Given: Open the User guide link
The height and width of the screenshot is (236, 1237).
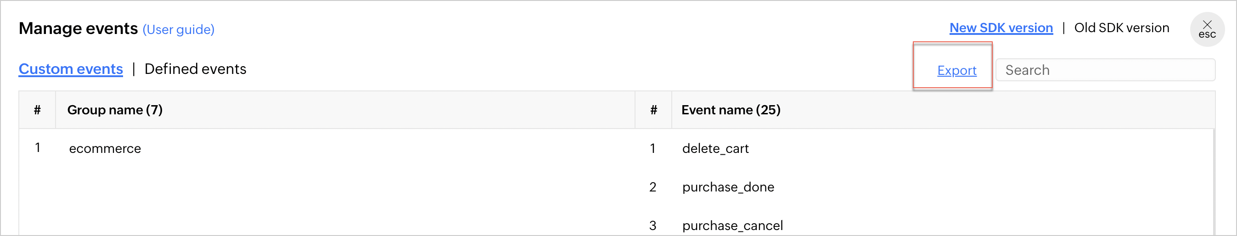Looking at the screenshot, I should click(x=178, y=30).
